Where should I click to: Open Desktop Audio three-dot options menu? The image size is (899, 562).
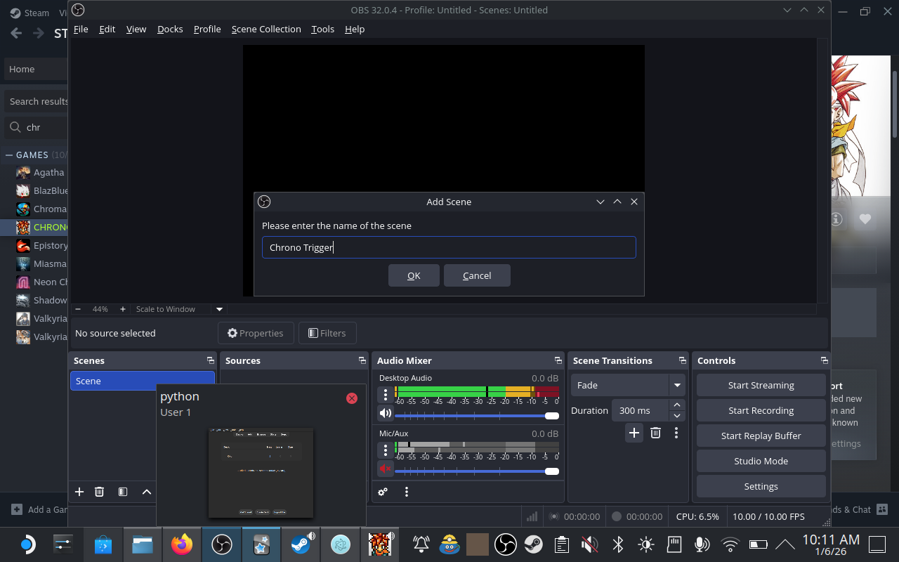pos(385,395)
